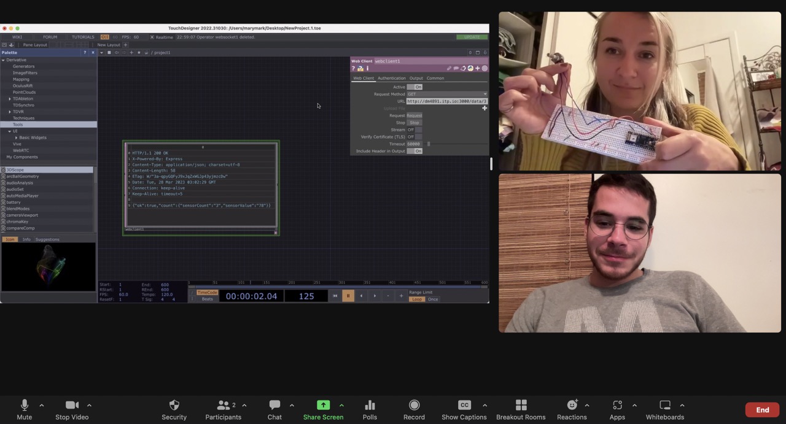Toggle Verify Certificate (TLS) switch

click(414, 137)
